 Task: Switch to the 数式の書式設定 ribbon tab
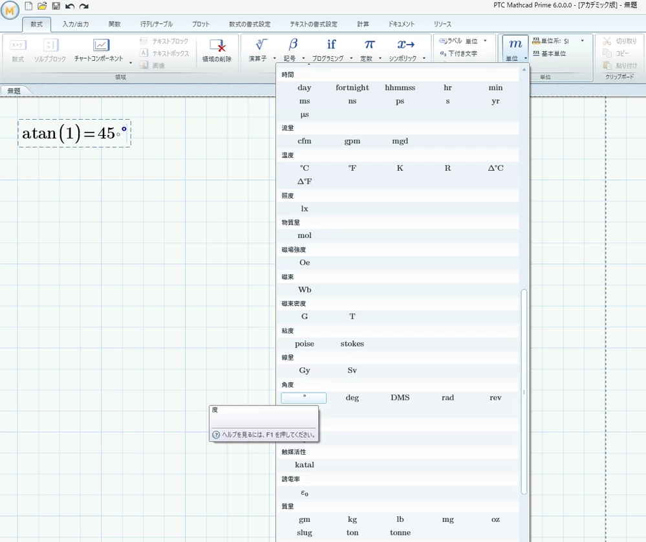250,25
